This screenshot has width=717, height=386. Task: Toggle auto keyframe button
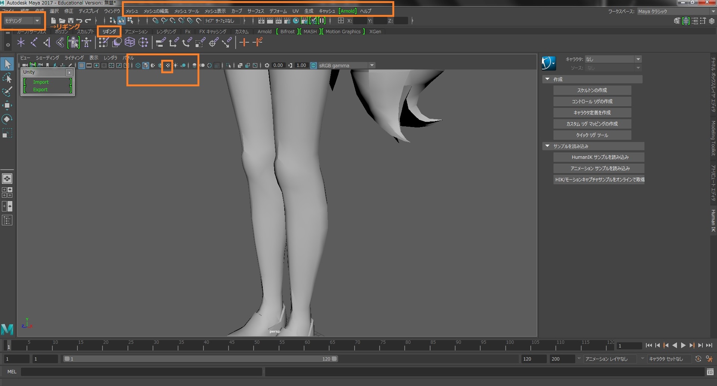[x=698, y=359]
